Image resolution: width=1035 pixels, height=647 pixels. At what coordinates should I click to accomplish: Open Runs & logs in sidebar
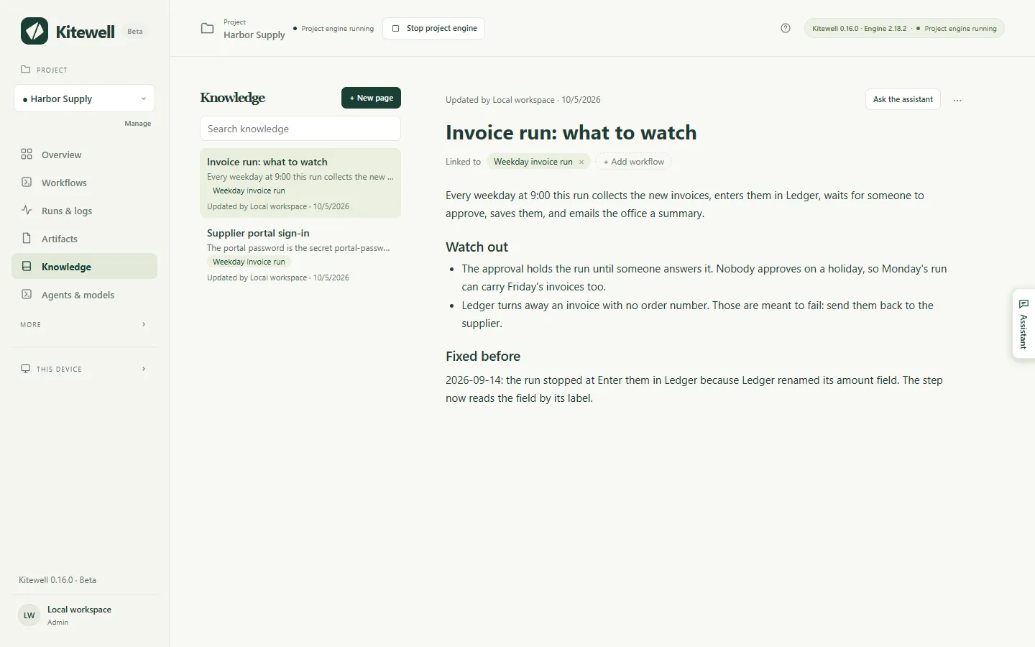84,210
